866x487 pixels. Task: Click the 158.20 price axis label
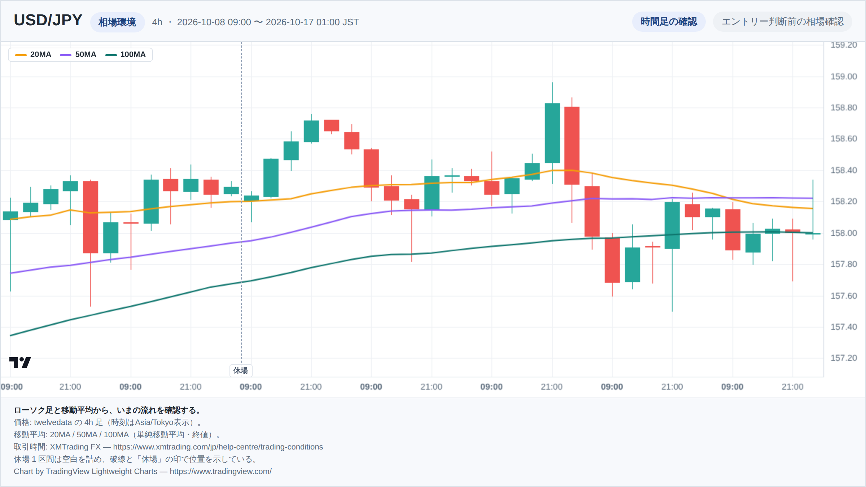(x=844, y=201)
